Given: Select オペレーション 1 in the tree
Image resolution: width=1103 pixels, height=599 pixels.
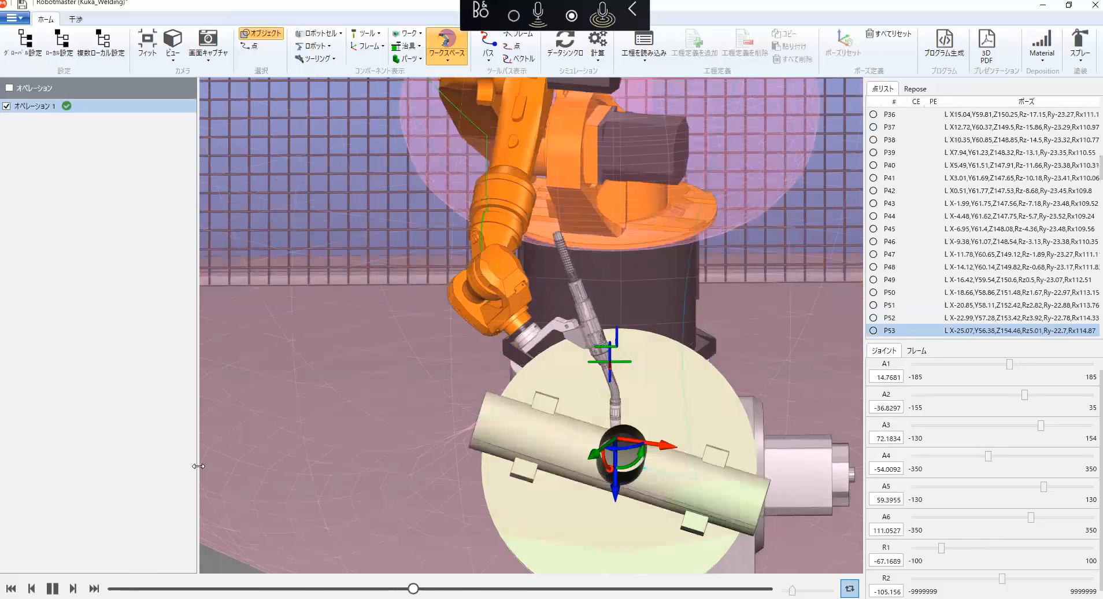Looking at the screenshot, I should (35, 106).
